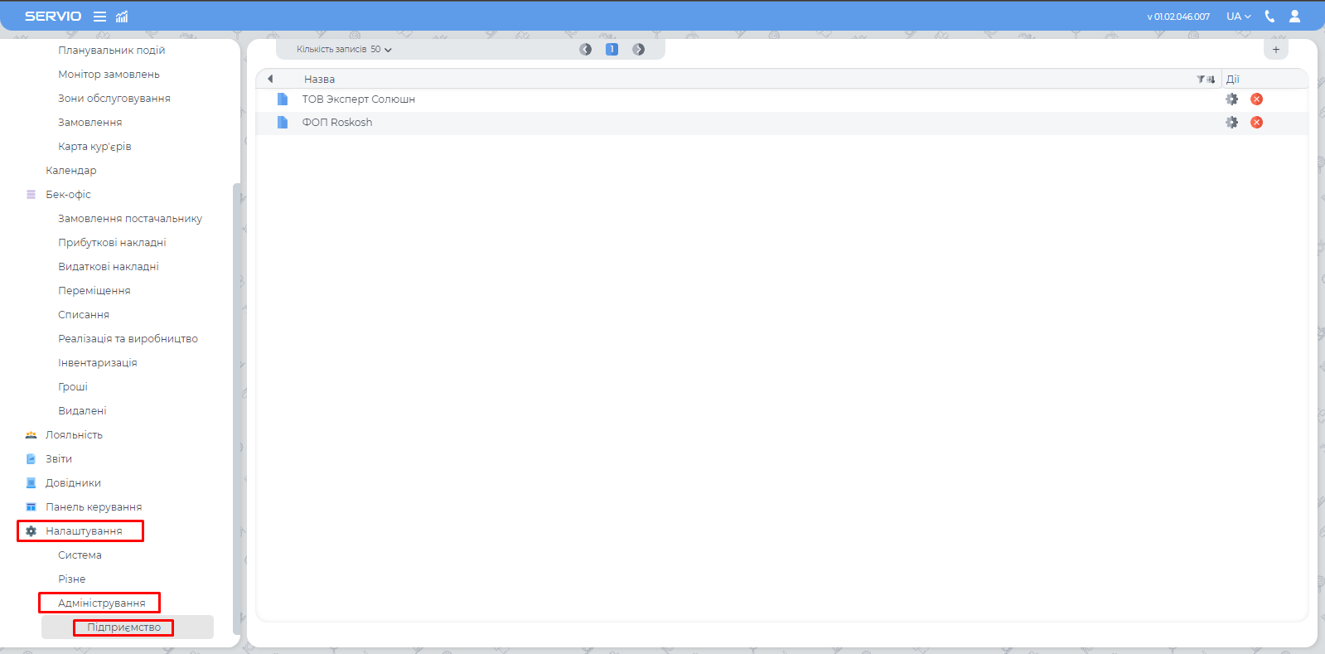Collapse the Налаштування menu section

83,531
